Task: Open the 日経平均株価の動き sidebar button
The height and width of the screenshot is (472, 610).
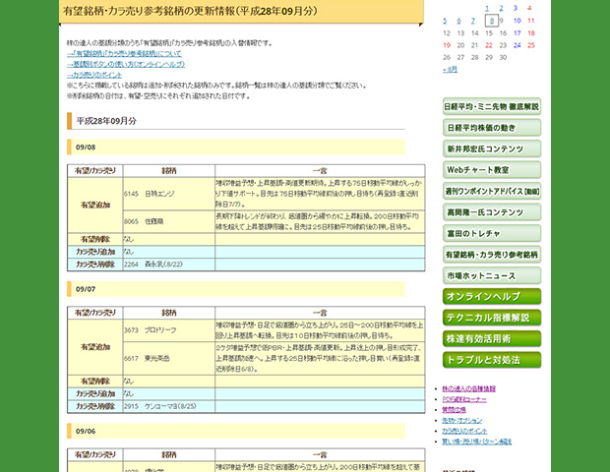Action: [492, 128]
